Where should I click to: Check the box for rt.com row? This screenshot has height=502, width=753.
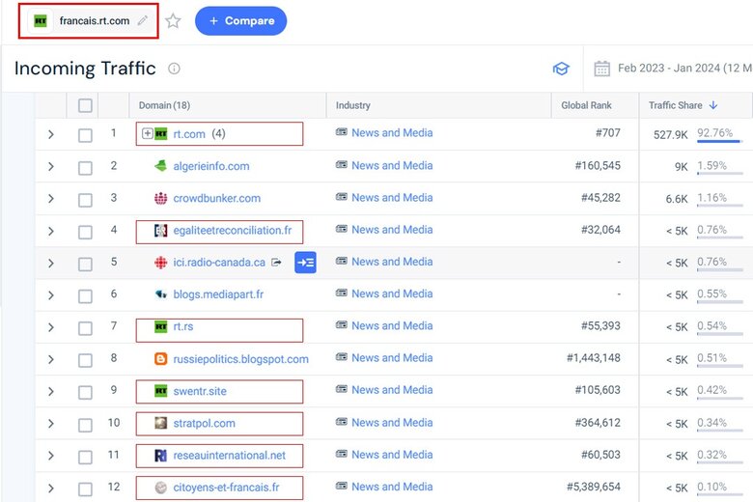click(x=85, y=135)
